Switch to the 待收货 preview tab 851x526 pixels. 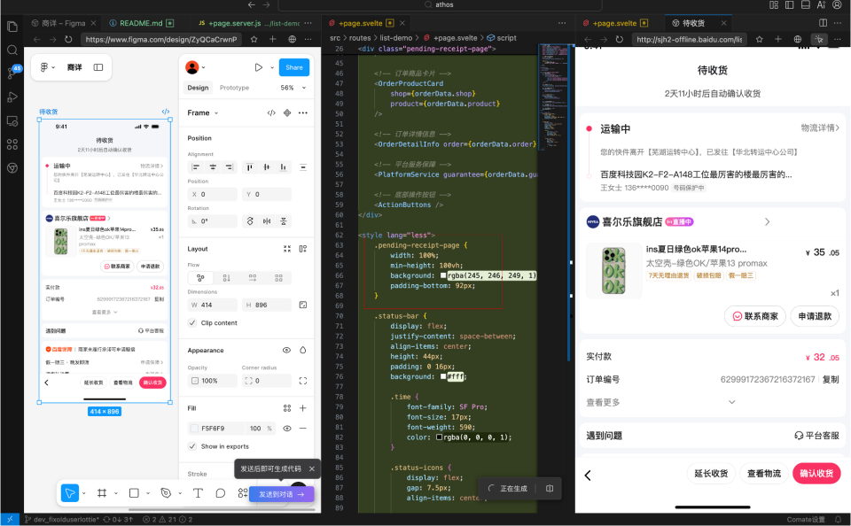pyautogui.click(x=693, y=23)
